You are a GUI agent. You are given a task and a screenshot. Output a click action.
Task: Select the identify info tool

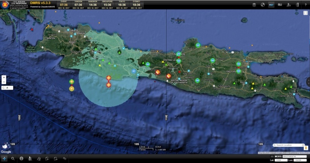(21, 158)
